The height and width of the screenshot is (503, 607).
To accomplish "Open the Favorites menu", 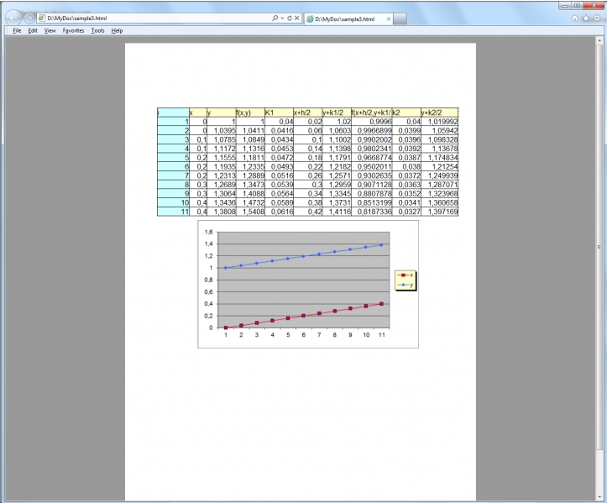I will (x=73, y=30).
